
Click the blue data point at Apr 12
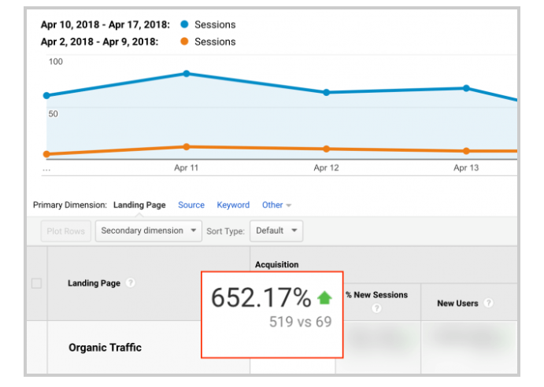pos(326,93)
